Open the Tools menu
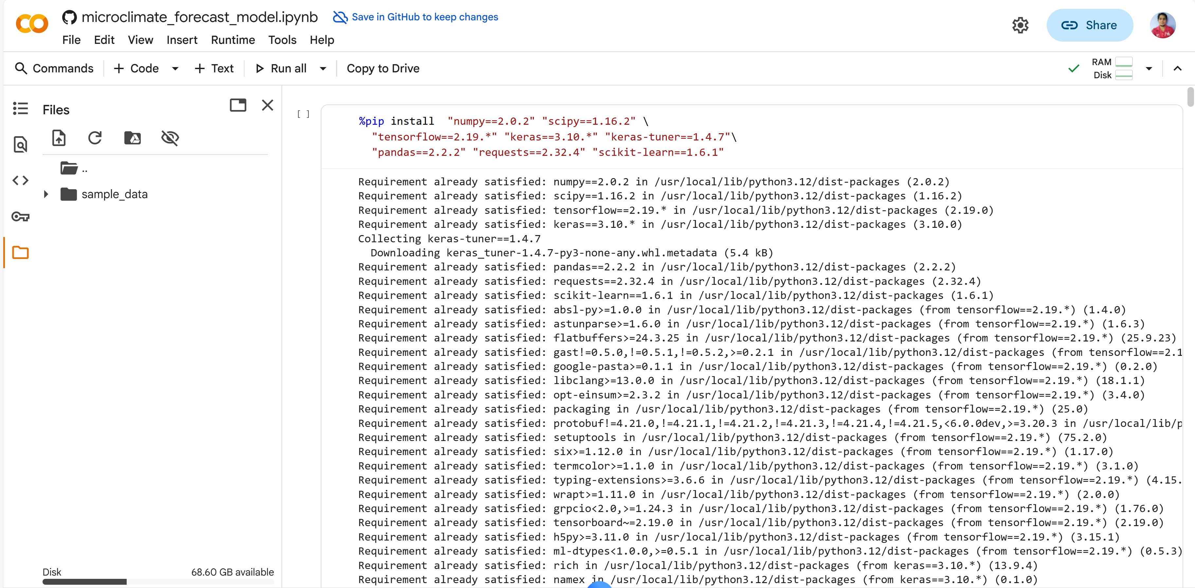The height and width of the screenshot is (588, 1195). point(282,40)
